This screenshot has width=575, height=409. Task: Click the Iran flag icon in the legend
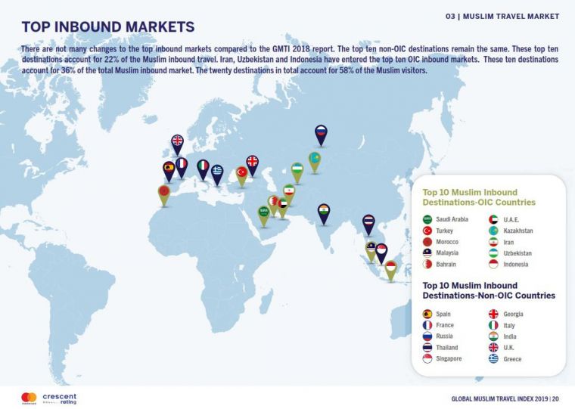(493, 242)
